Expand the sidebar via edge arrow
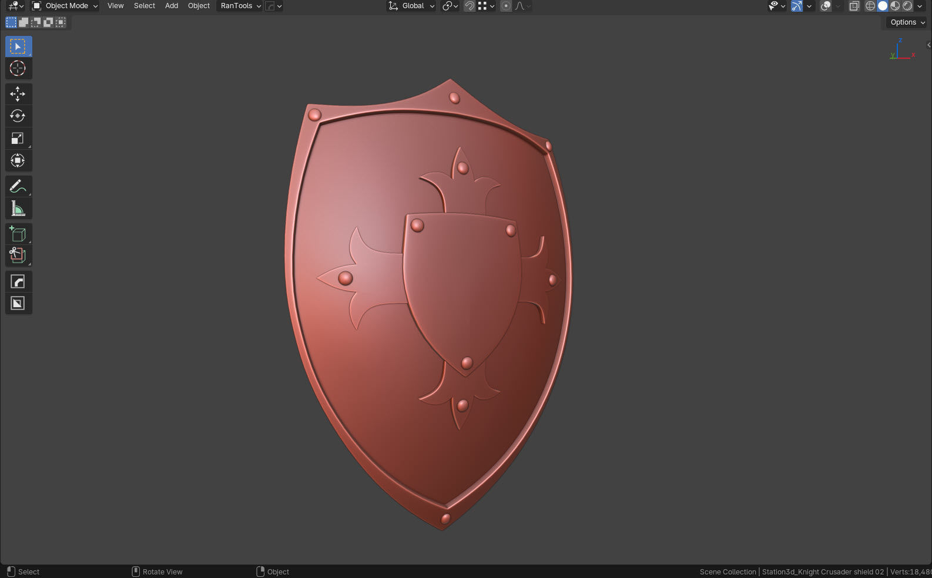The width and height of the screenshot is (932, 578). 928,45
